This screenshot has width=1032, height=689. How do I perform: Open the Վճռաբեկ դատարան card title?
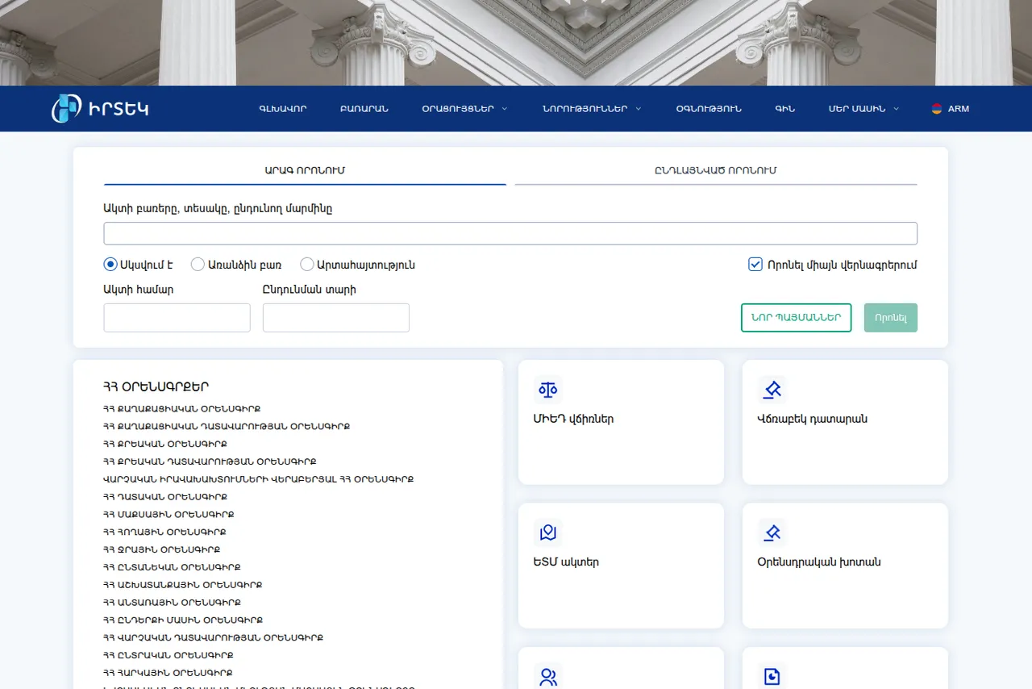(813, 420)
